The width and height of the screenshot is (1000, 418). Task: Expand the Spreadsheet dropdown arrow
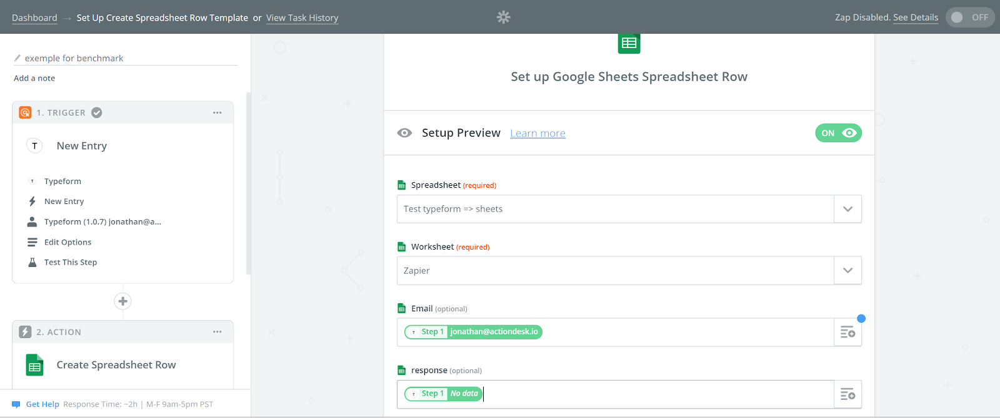(847, 209)
